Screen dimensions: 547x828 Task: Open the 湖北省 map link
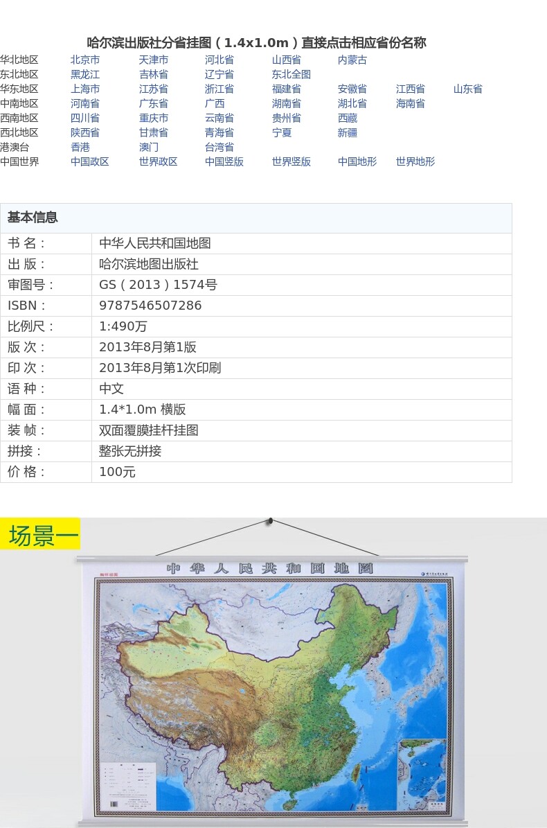tap(352, 103)
